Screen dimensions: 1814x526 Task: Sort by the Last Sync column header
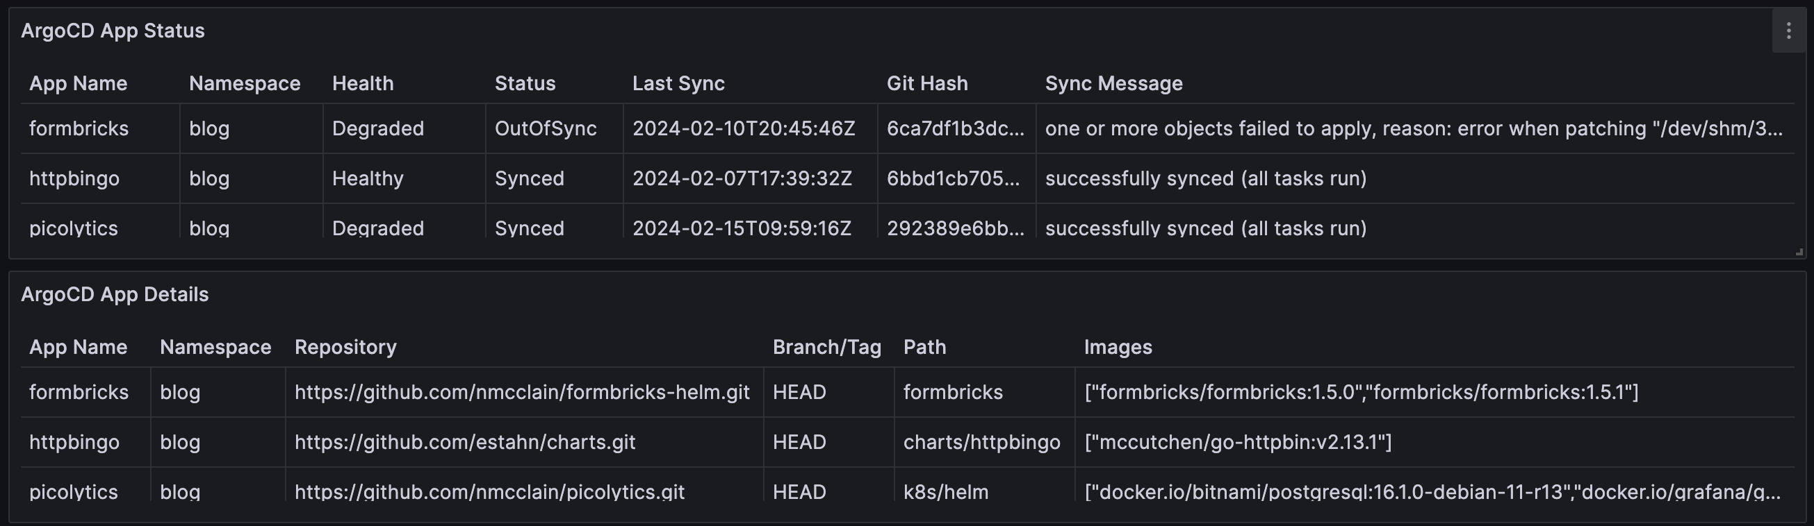tap(678, 84)
